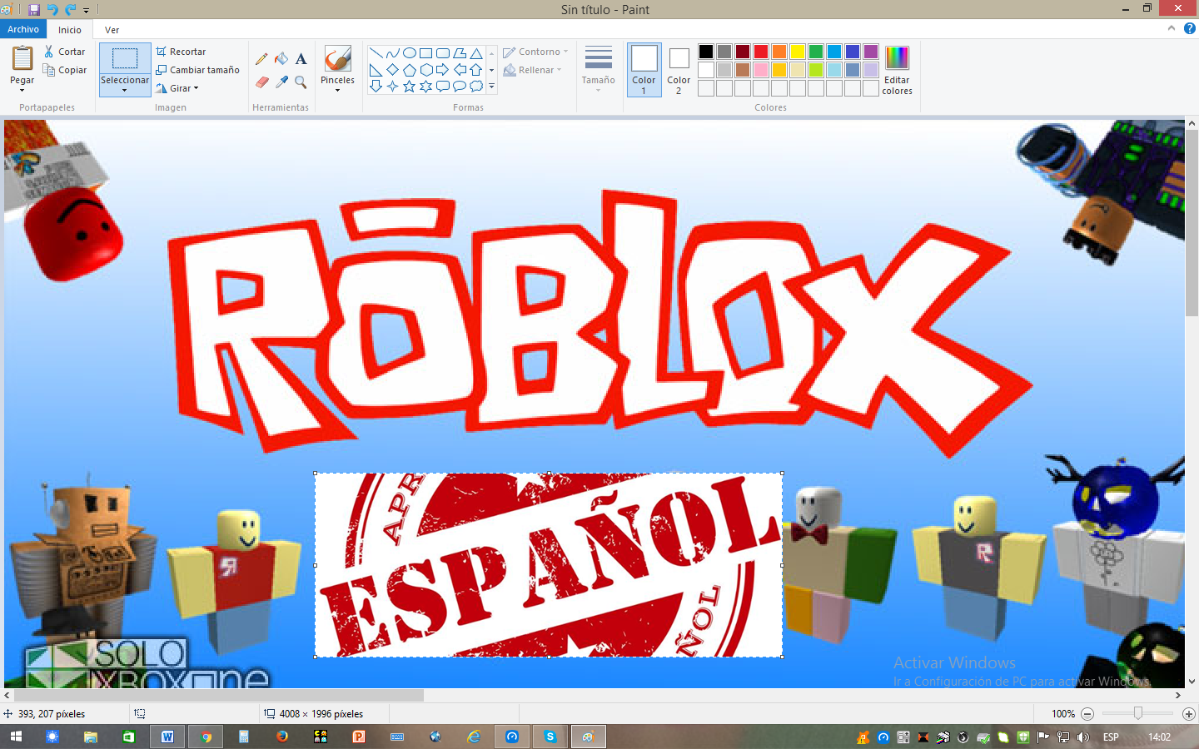The image size is (1199, 749).
Task: Open Customize Quick Access Toolbar dropdown
Action: [86, 11]
